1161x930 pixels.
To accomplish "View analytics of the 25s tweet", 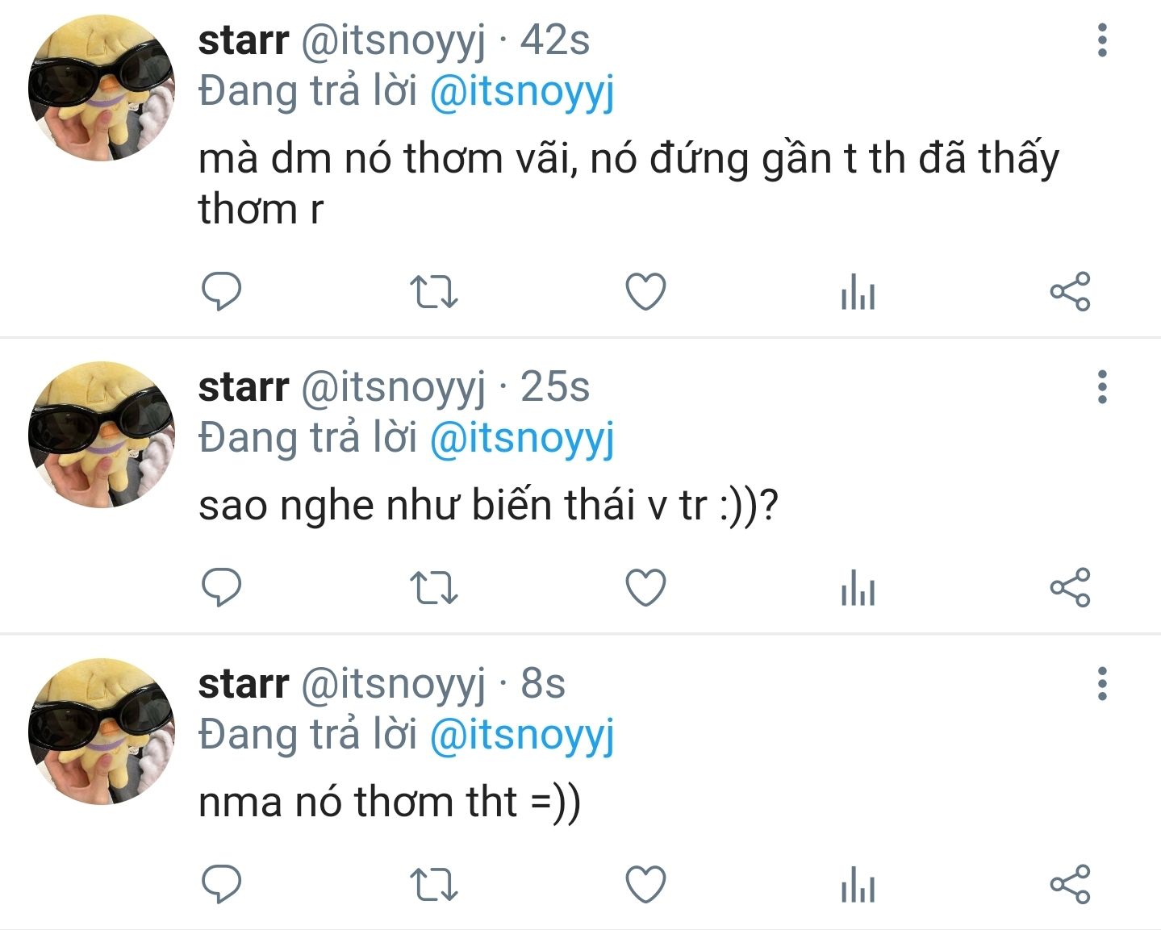I will [858, 588].
